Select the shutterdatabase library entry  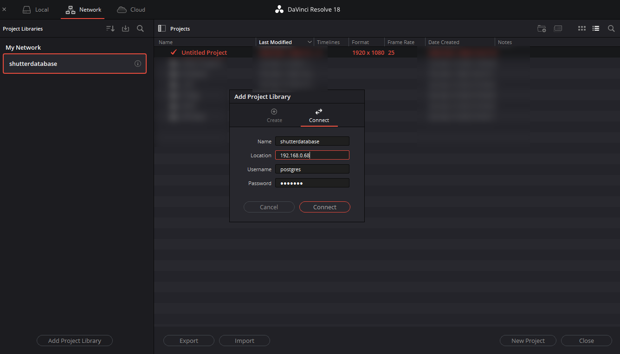click(75, 64)
